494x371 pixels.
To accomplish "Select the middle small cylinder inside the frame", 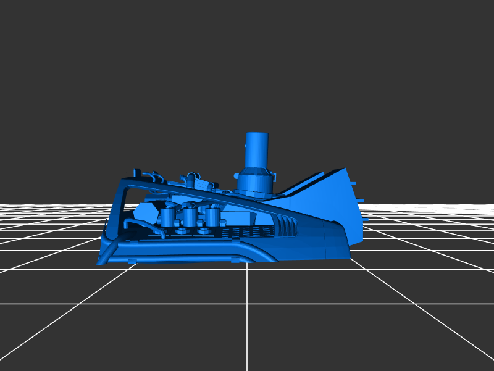I will (x=190, y=217).
